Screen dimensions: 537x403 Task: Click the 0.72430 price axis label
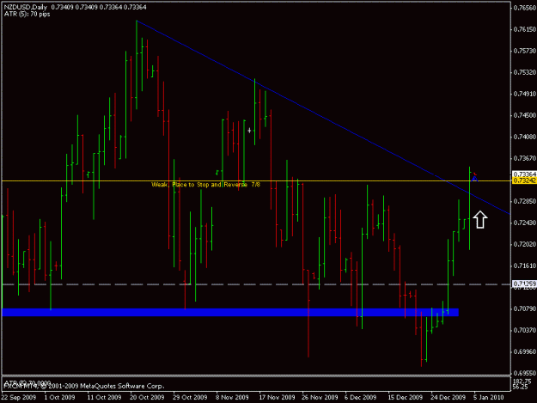point(525,223)
